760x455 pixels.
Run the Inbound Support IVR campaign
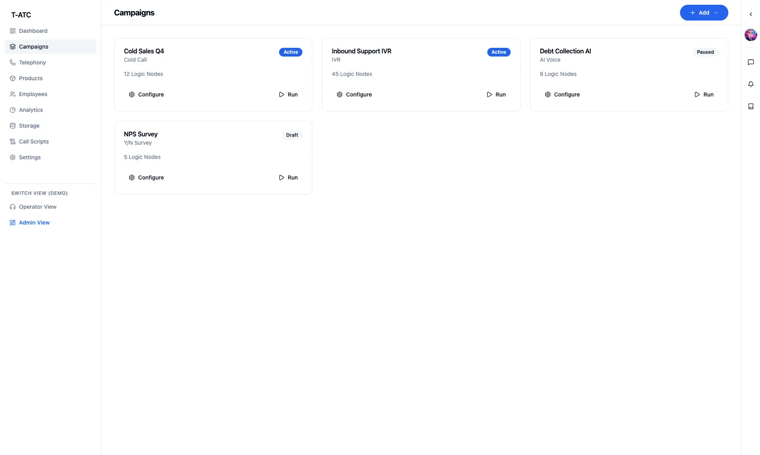[496, 94]
